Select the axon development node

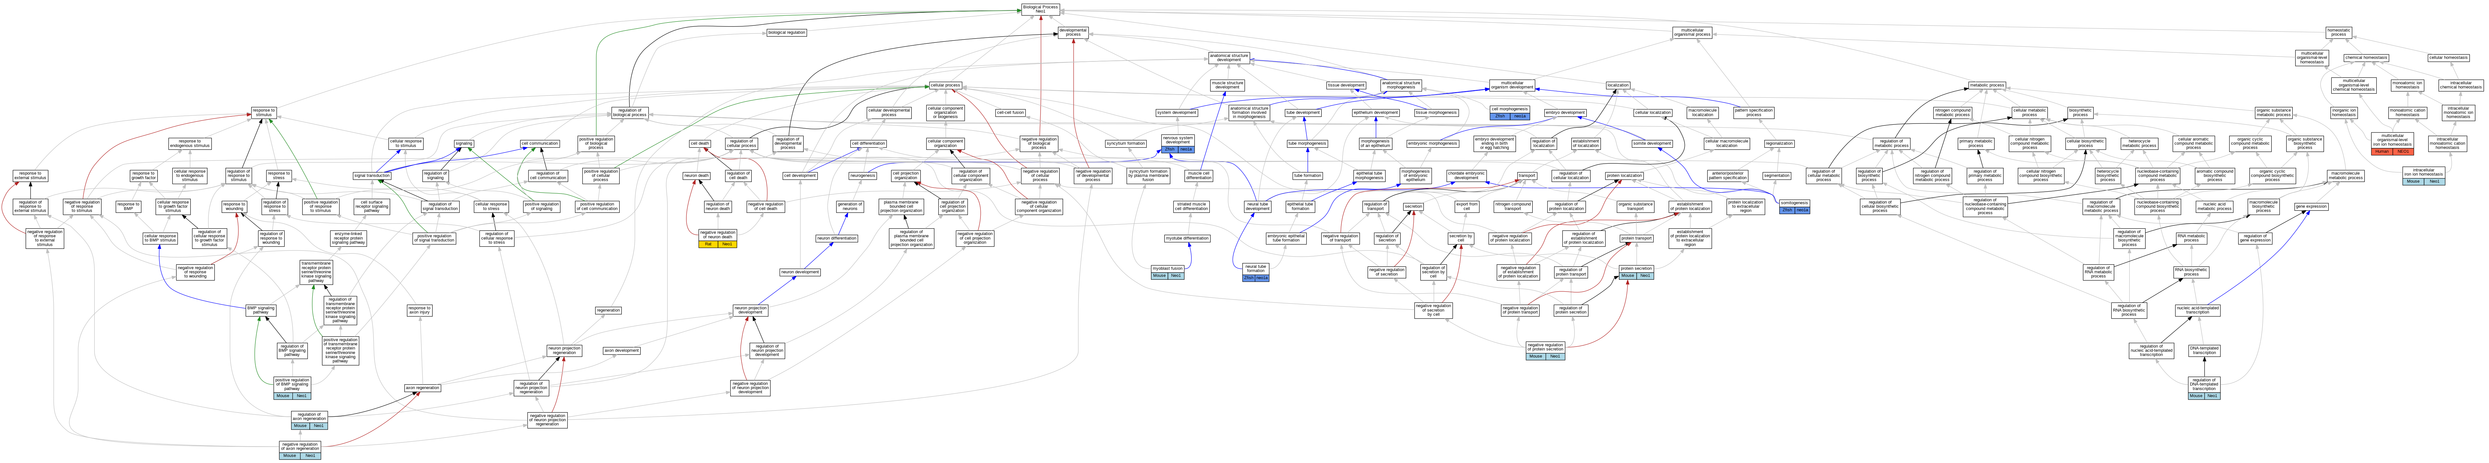point(621,351)
